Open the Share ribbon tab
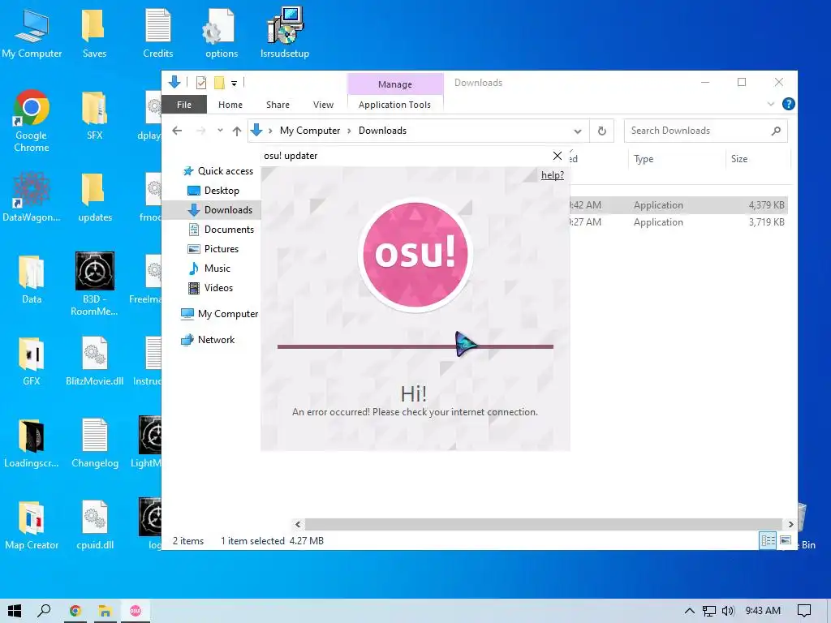This screenshot has height=623, width=831. pos(278,105)
